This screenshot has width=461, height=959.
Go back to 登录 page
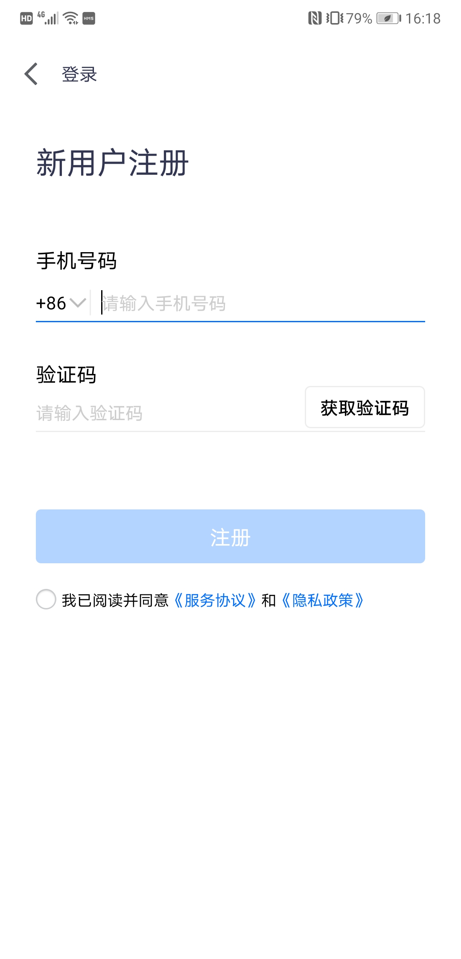79,74
